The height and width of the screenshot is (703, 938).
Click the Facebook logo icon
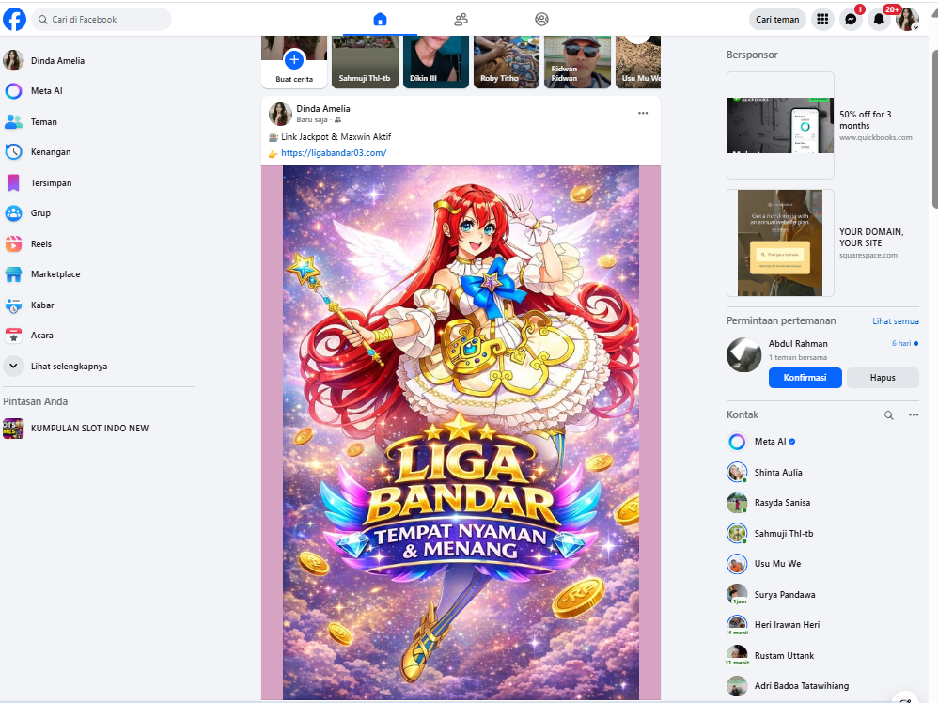click(14, 19)
